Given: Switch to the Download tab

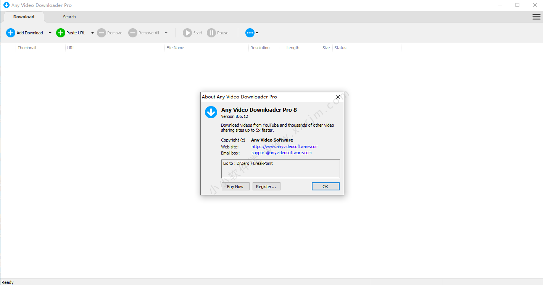Looking at the screenshot, I should [x=24, y=17].
